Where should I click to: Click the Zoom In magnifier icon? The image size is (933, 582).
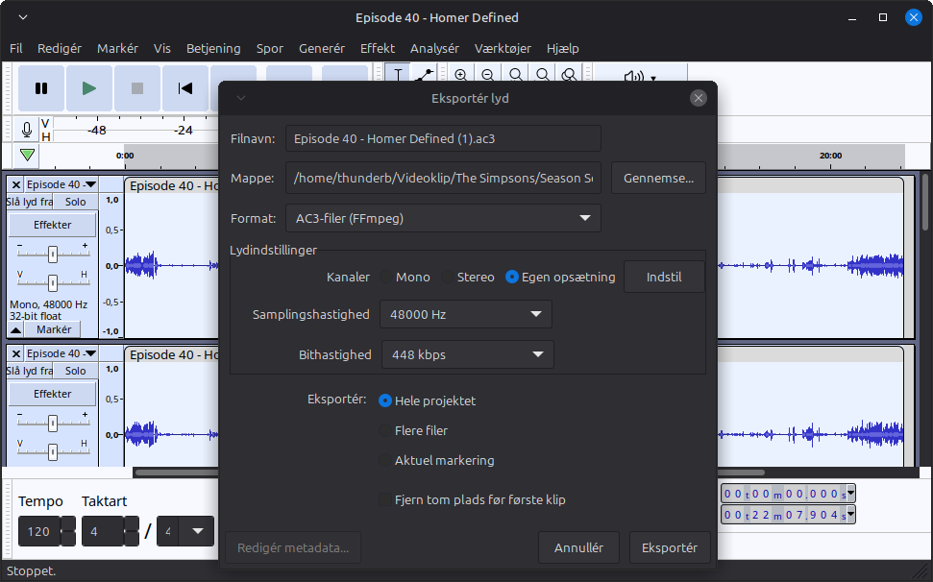(x=461, y=75)
